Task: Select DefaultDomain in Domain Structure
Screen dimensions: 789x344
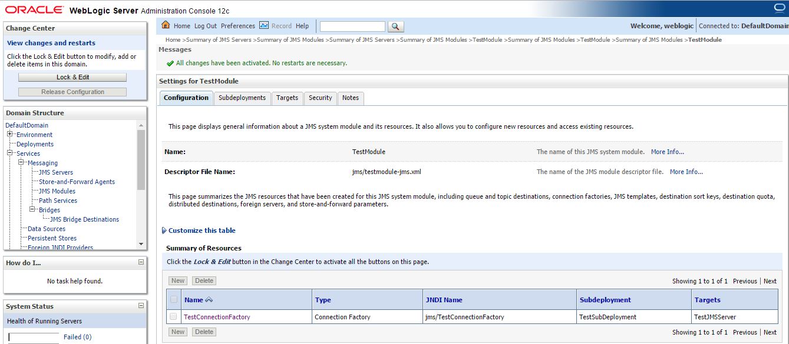Action: (27, 125)
